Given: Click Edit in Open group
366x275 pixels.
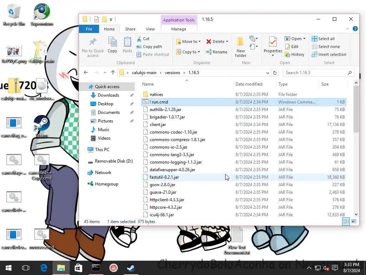Looking at the screenshot, I should click(x=292, y=47).
